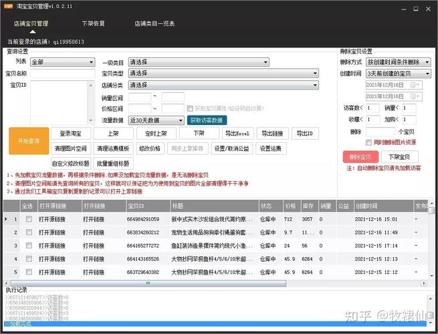Click the 下架 button in toolbar
This screenshot has width=438, height=334.
pos(199,133)
